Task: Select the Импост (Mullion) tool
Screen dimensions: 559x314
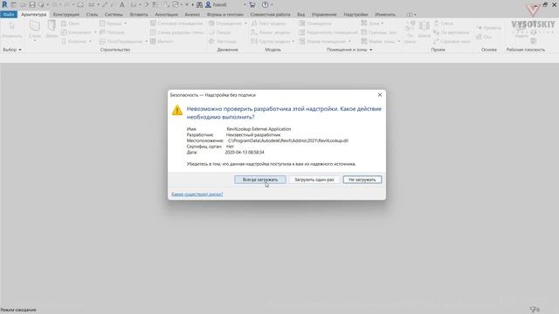Action: pyautogui.click(x=162, y=41)
